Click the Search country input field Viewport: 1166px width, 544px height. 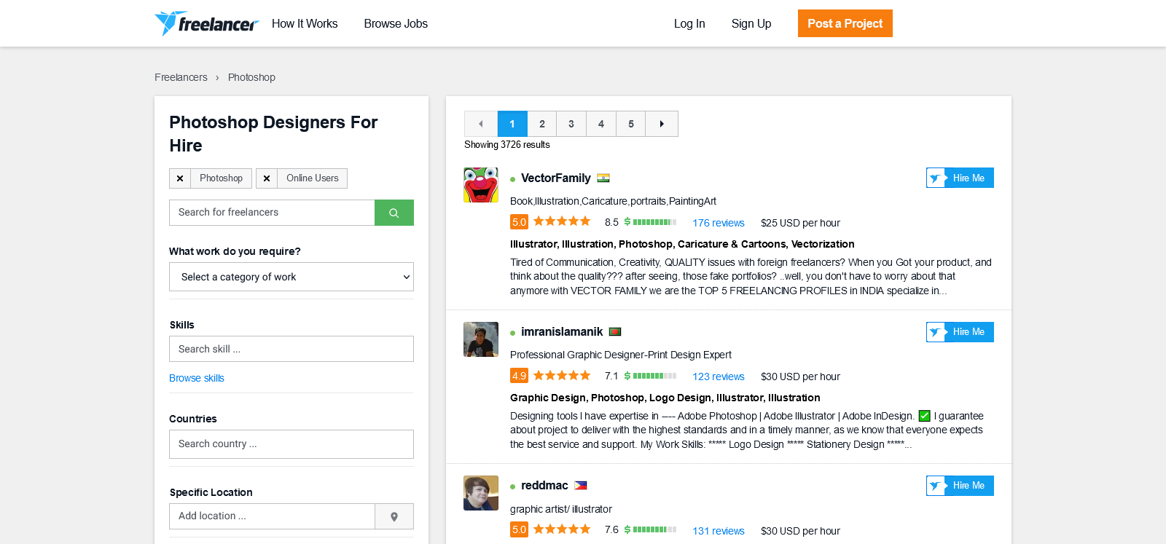pos(291,444)
